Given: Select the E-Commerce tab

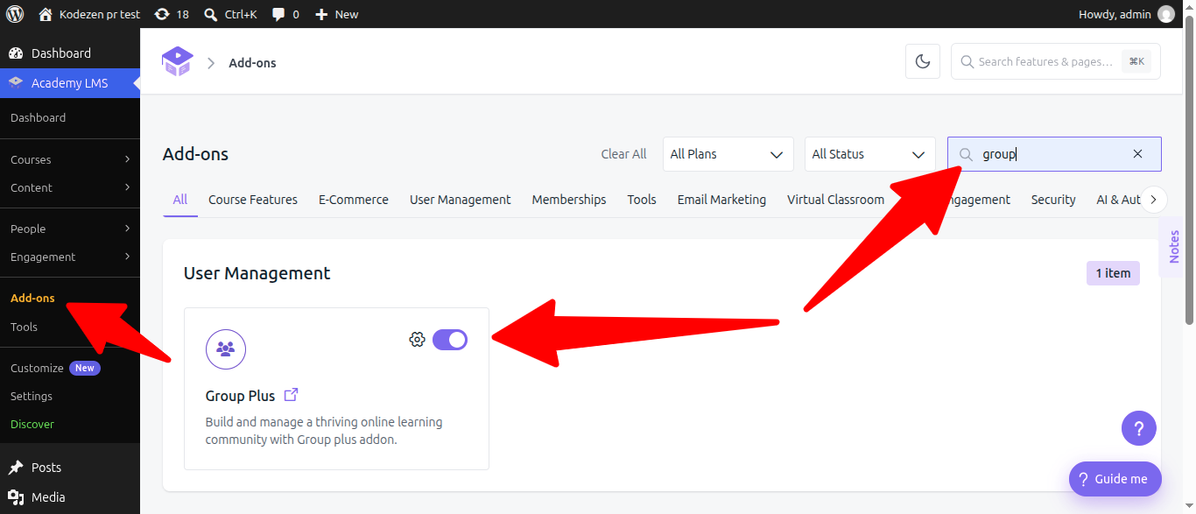Looking at the screenshot, I should pos(354,200).
